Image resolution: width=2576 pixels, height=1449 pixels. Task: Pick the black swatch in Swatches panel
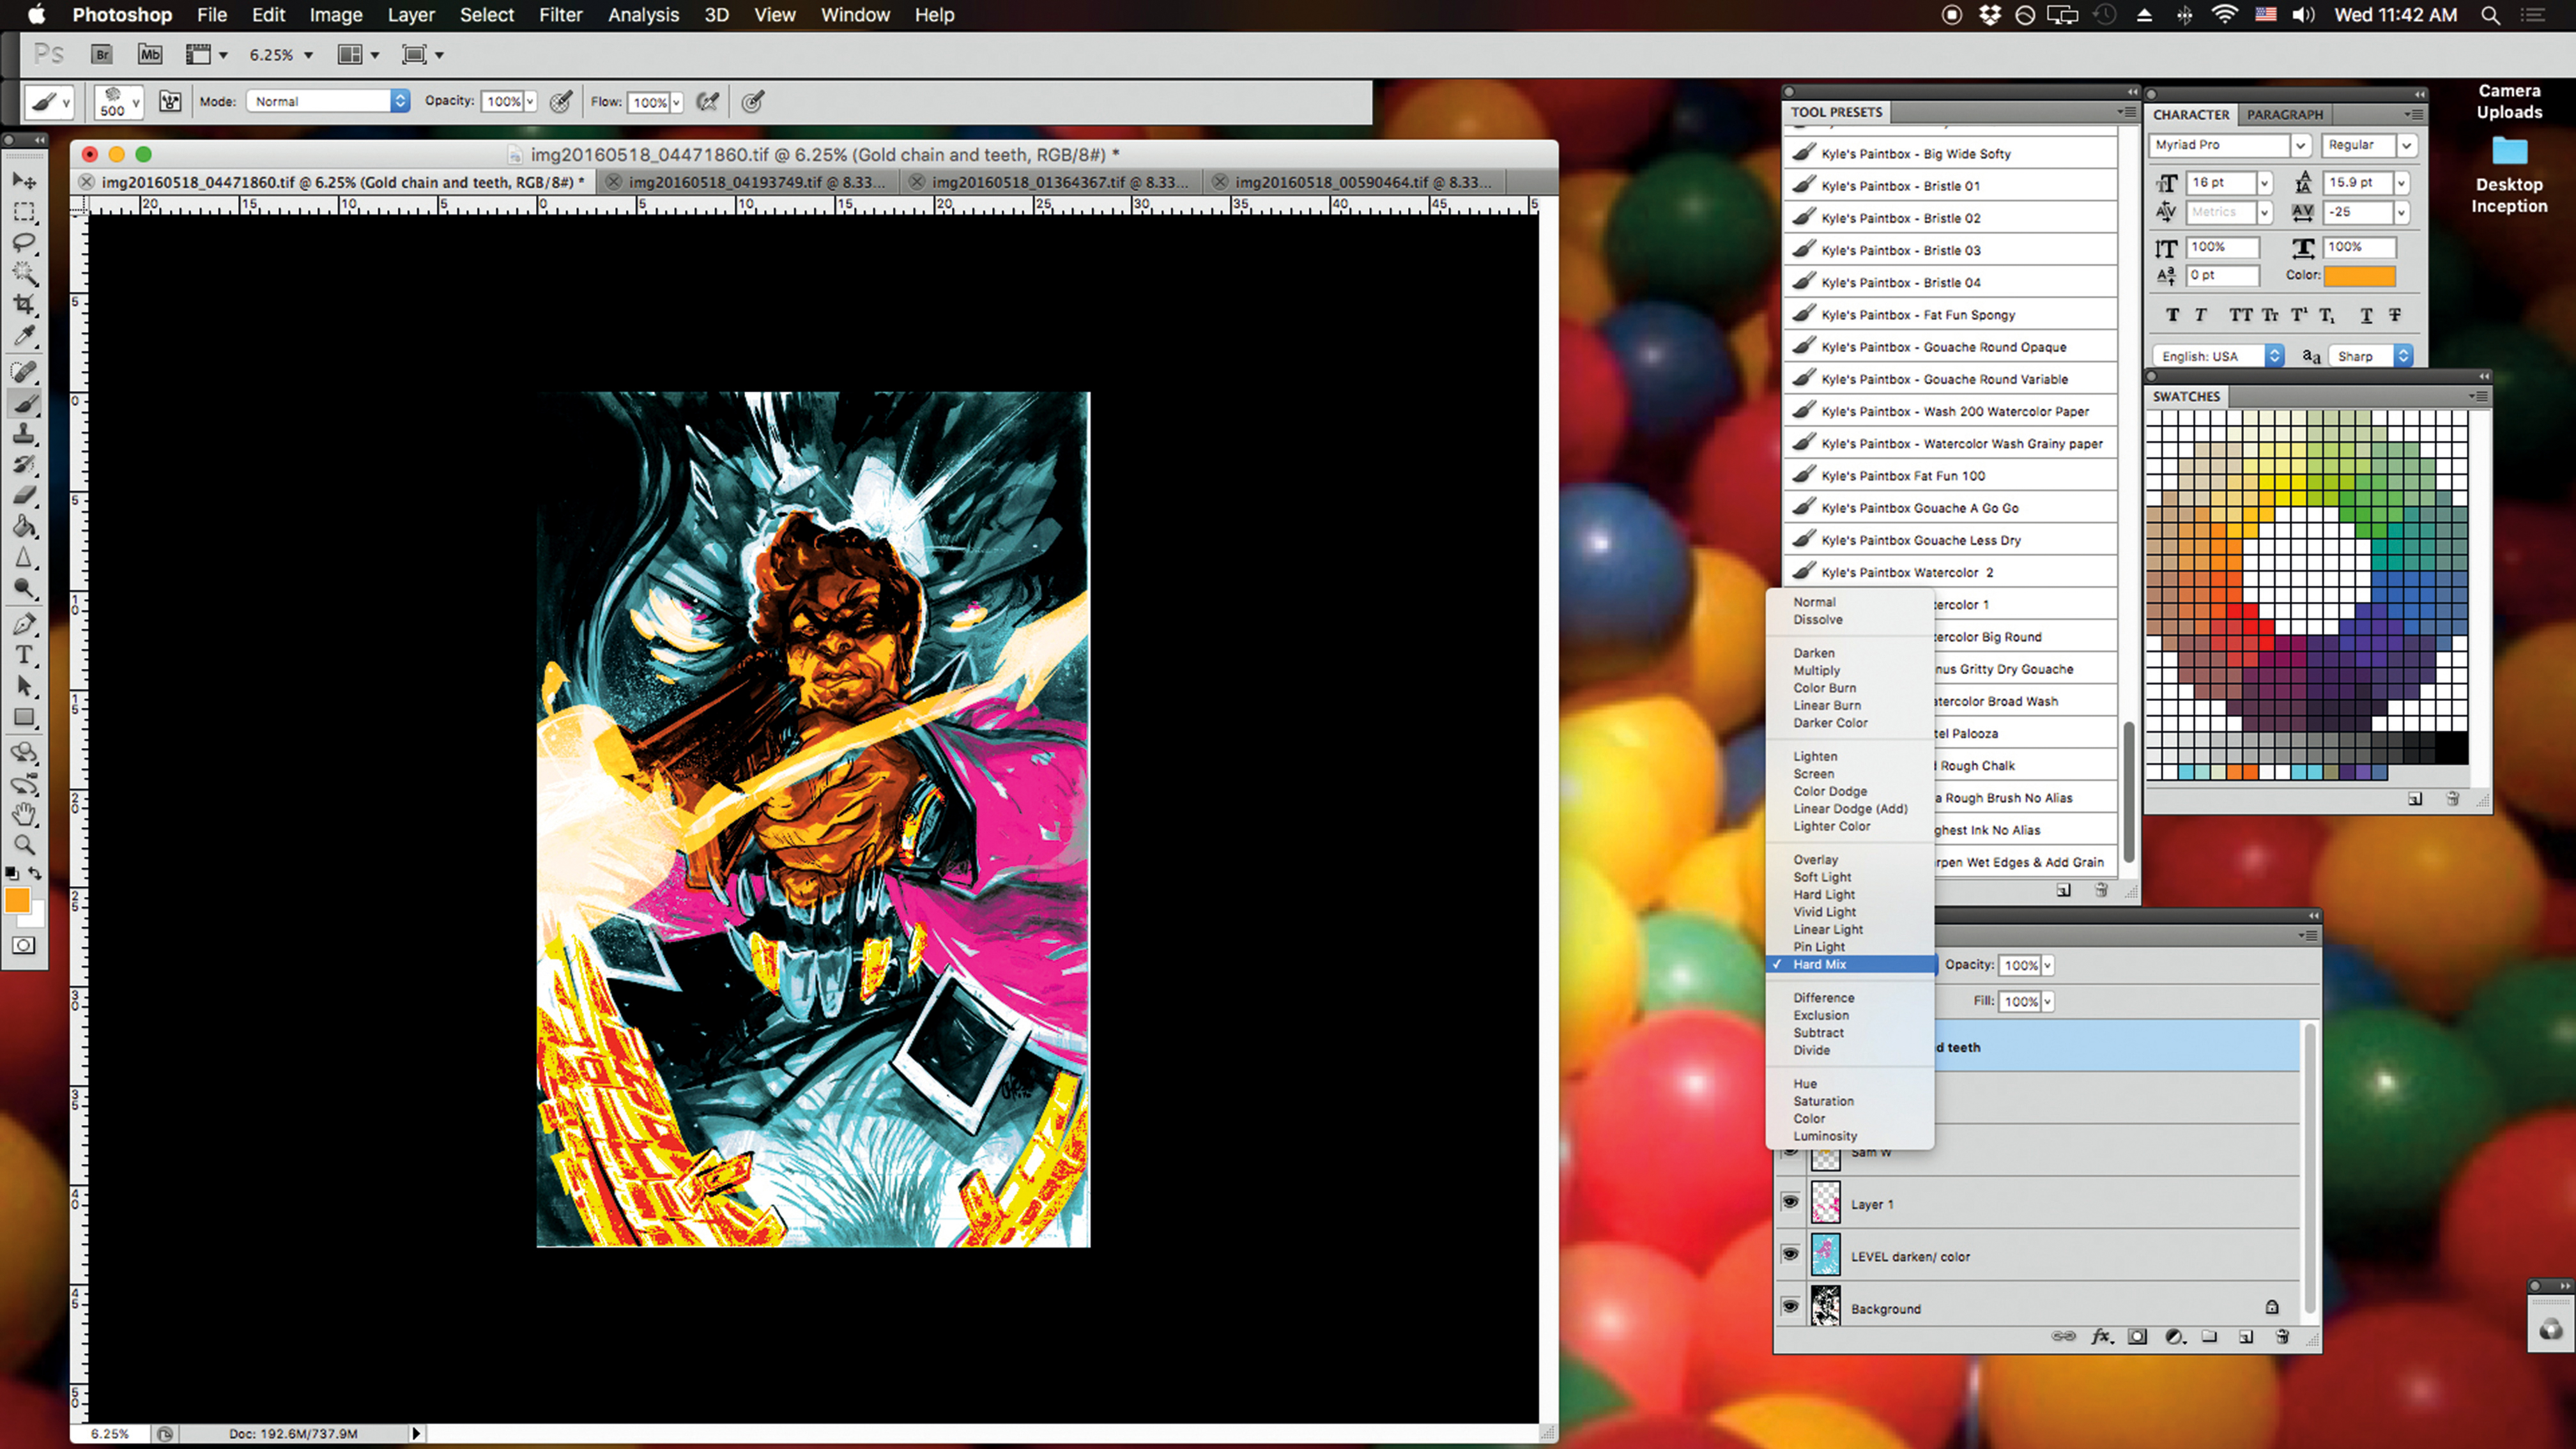pos(2451,748)
